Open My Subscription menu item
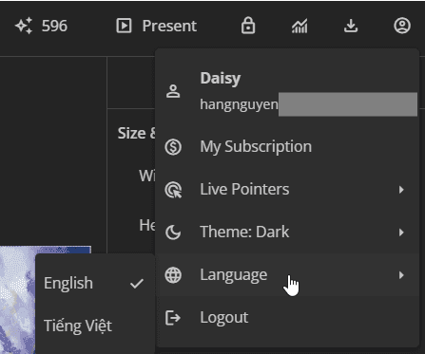The image size is (425, 354). click(287, 147)
